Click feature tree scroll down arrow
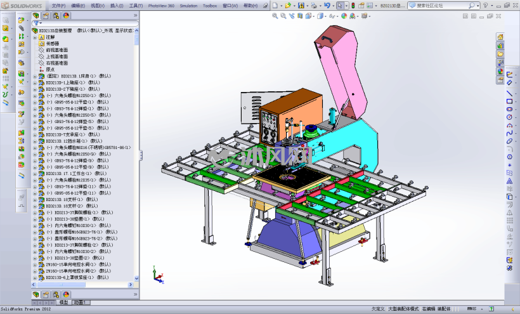The width and height of the screenshot is (520, 314). pyautogui.click(x=136, y=278)
